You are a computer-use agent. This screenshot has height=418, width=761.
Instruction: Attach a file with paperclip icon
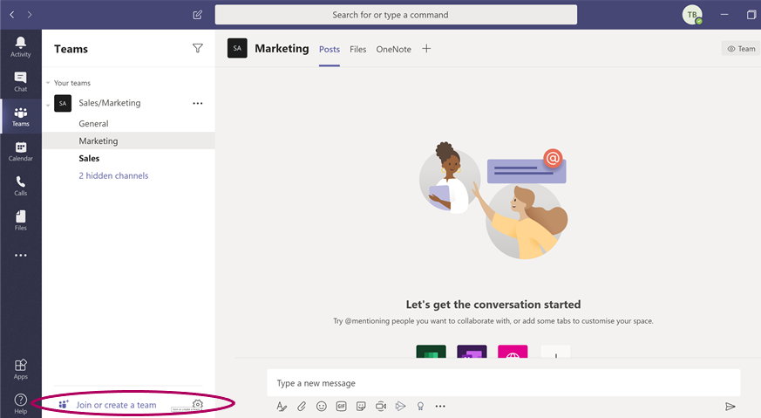point(302,407)
